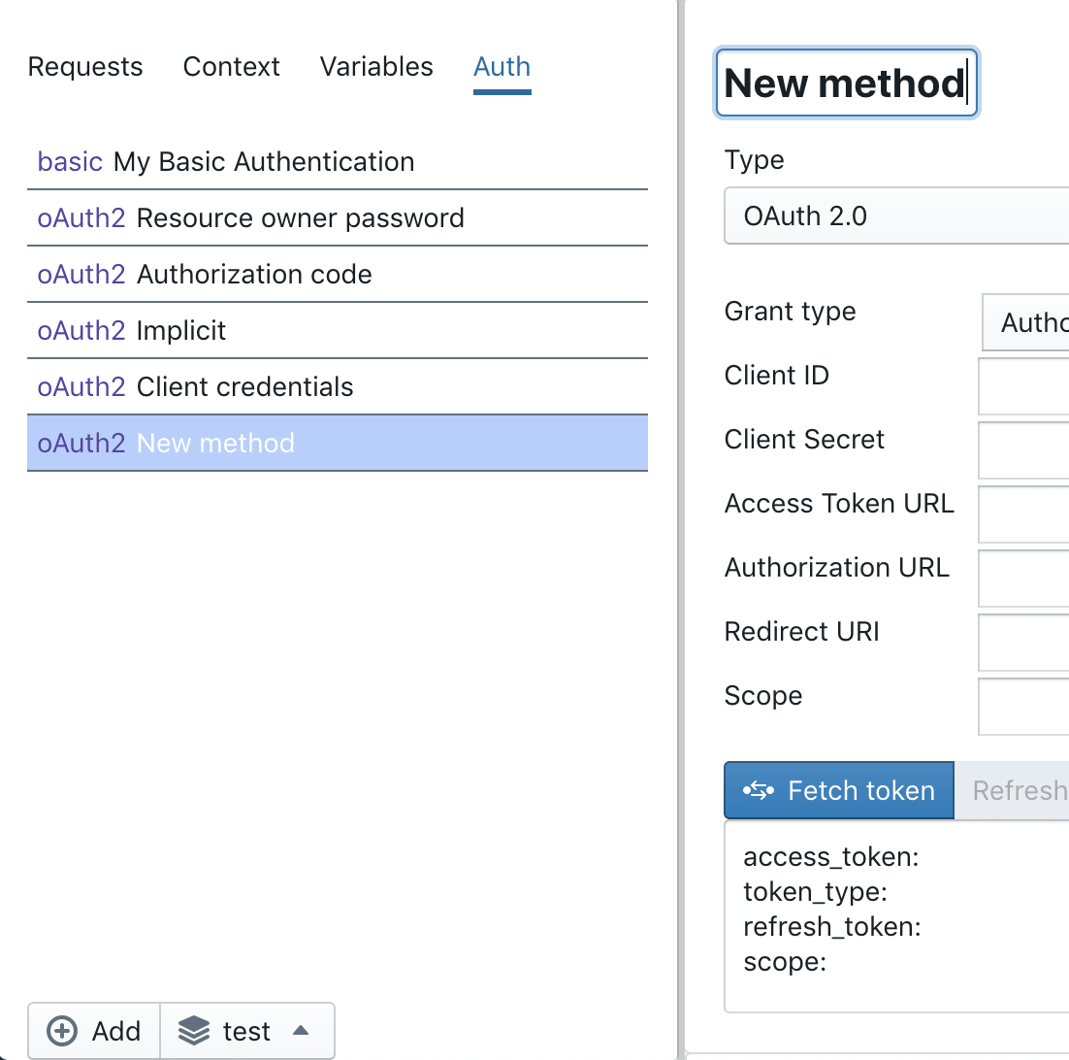Select the Auth tab
Image resolution: width=1069 pixels, height=1060 pixels.
click(502, 67)
